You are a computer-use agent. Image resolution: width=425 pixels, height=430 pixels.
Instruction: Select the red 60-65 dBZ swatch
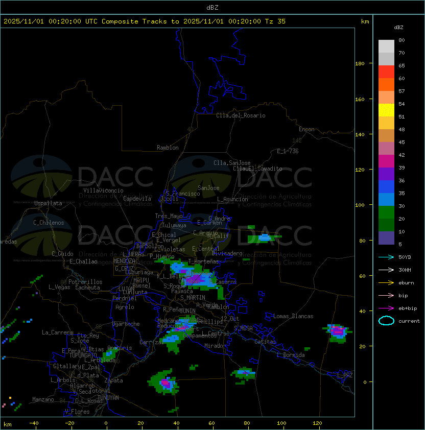click(386, 72)
